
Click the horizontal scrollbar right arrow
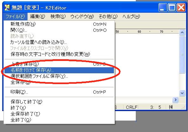[176, 100]
